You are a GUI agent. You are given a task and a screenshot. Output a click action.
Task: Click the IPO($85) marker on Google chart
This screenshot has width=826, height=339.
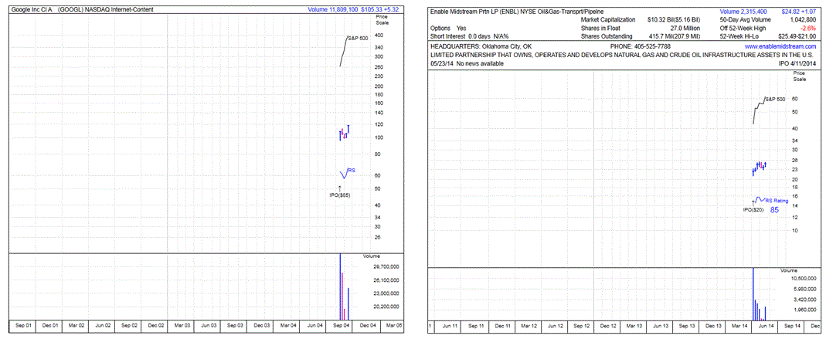340,195
